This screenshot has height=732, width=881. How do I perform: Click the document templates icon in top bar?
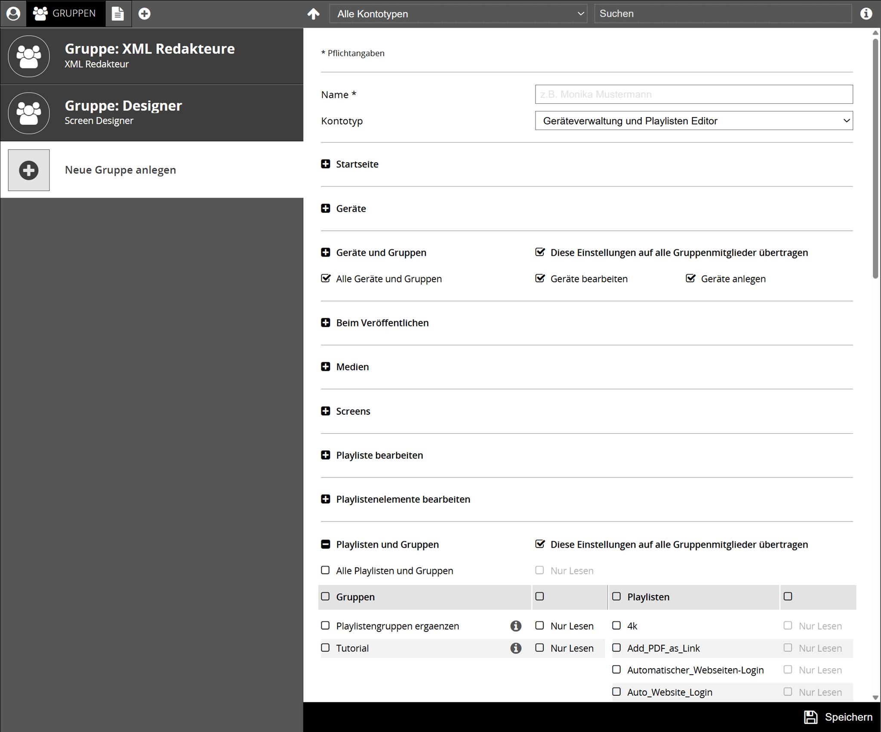click(118, 14)
